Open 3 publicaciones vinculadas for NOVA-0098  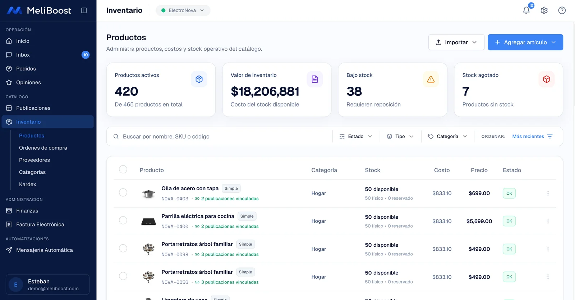[x=227, y=254]
